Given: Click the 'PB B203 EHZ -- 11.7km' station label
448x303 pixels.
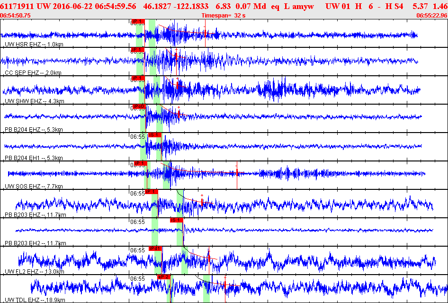Looking at the screenshot, I should tap(36, 215).
